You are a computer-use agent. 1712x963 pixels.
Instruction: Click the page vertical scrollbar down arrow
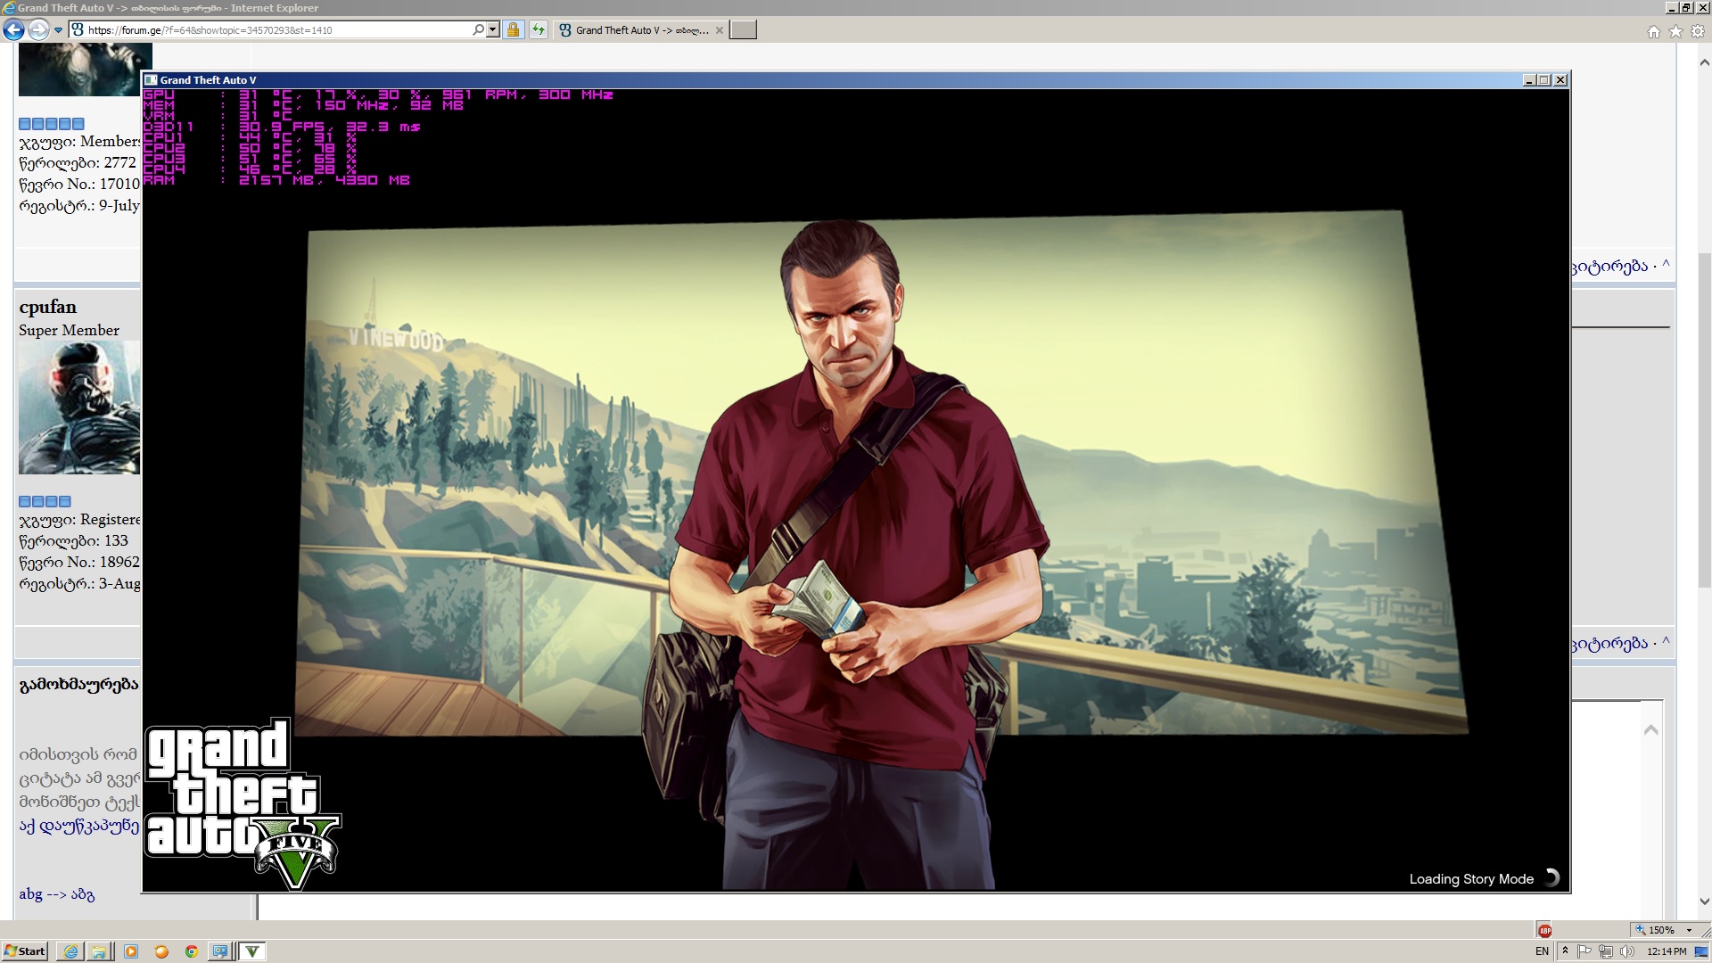(1705, 901)
